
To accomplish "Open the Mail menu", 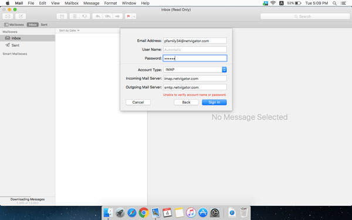I will pyautogui.click(x=19, y=3).
